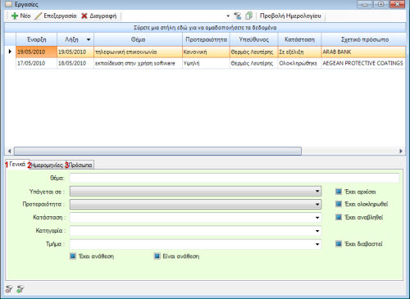Sort by the Προτεραιότητα column header
410x299 pixels.
click(x=206, y=39)
